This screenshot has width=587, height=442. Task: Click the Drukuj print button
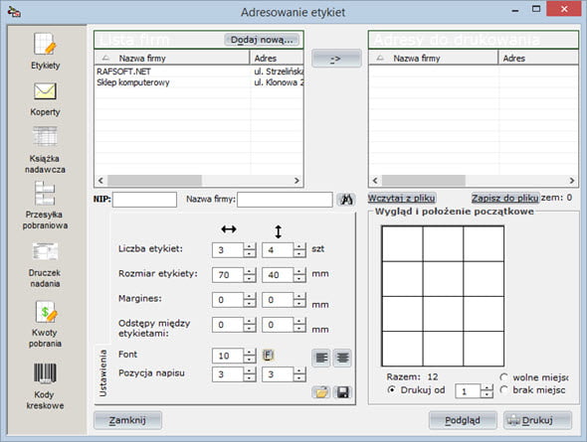(x=537, y=420)
